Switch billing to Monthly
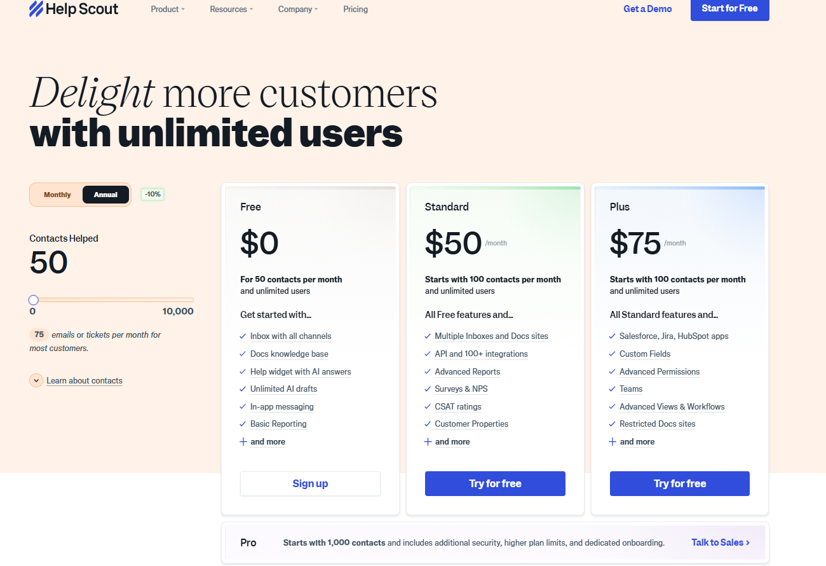The width and height of the screenshot is (826, 566). 57,195
